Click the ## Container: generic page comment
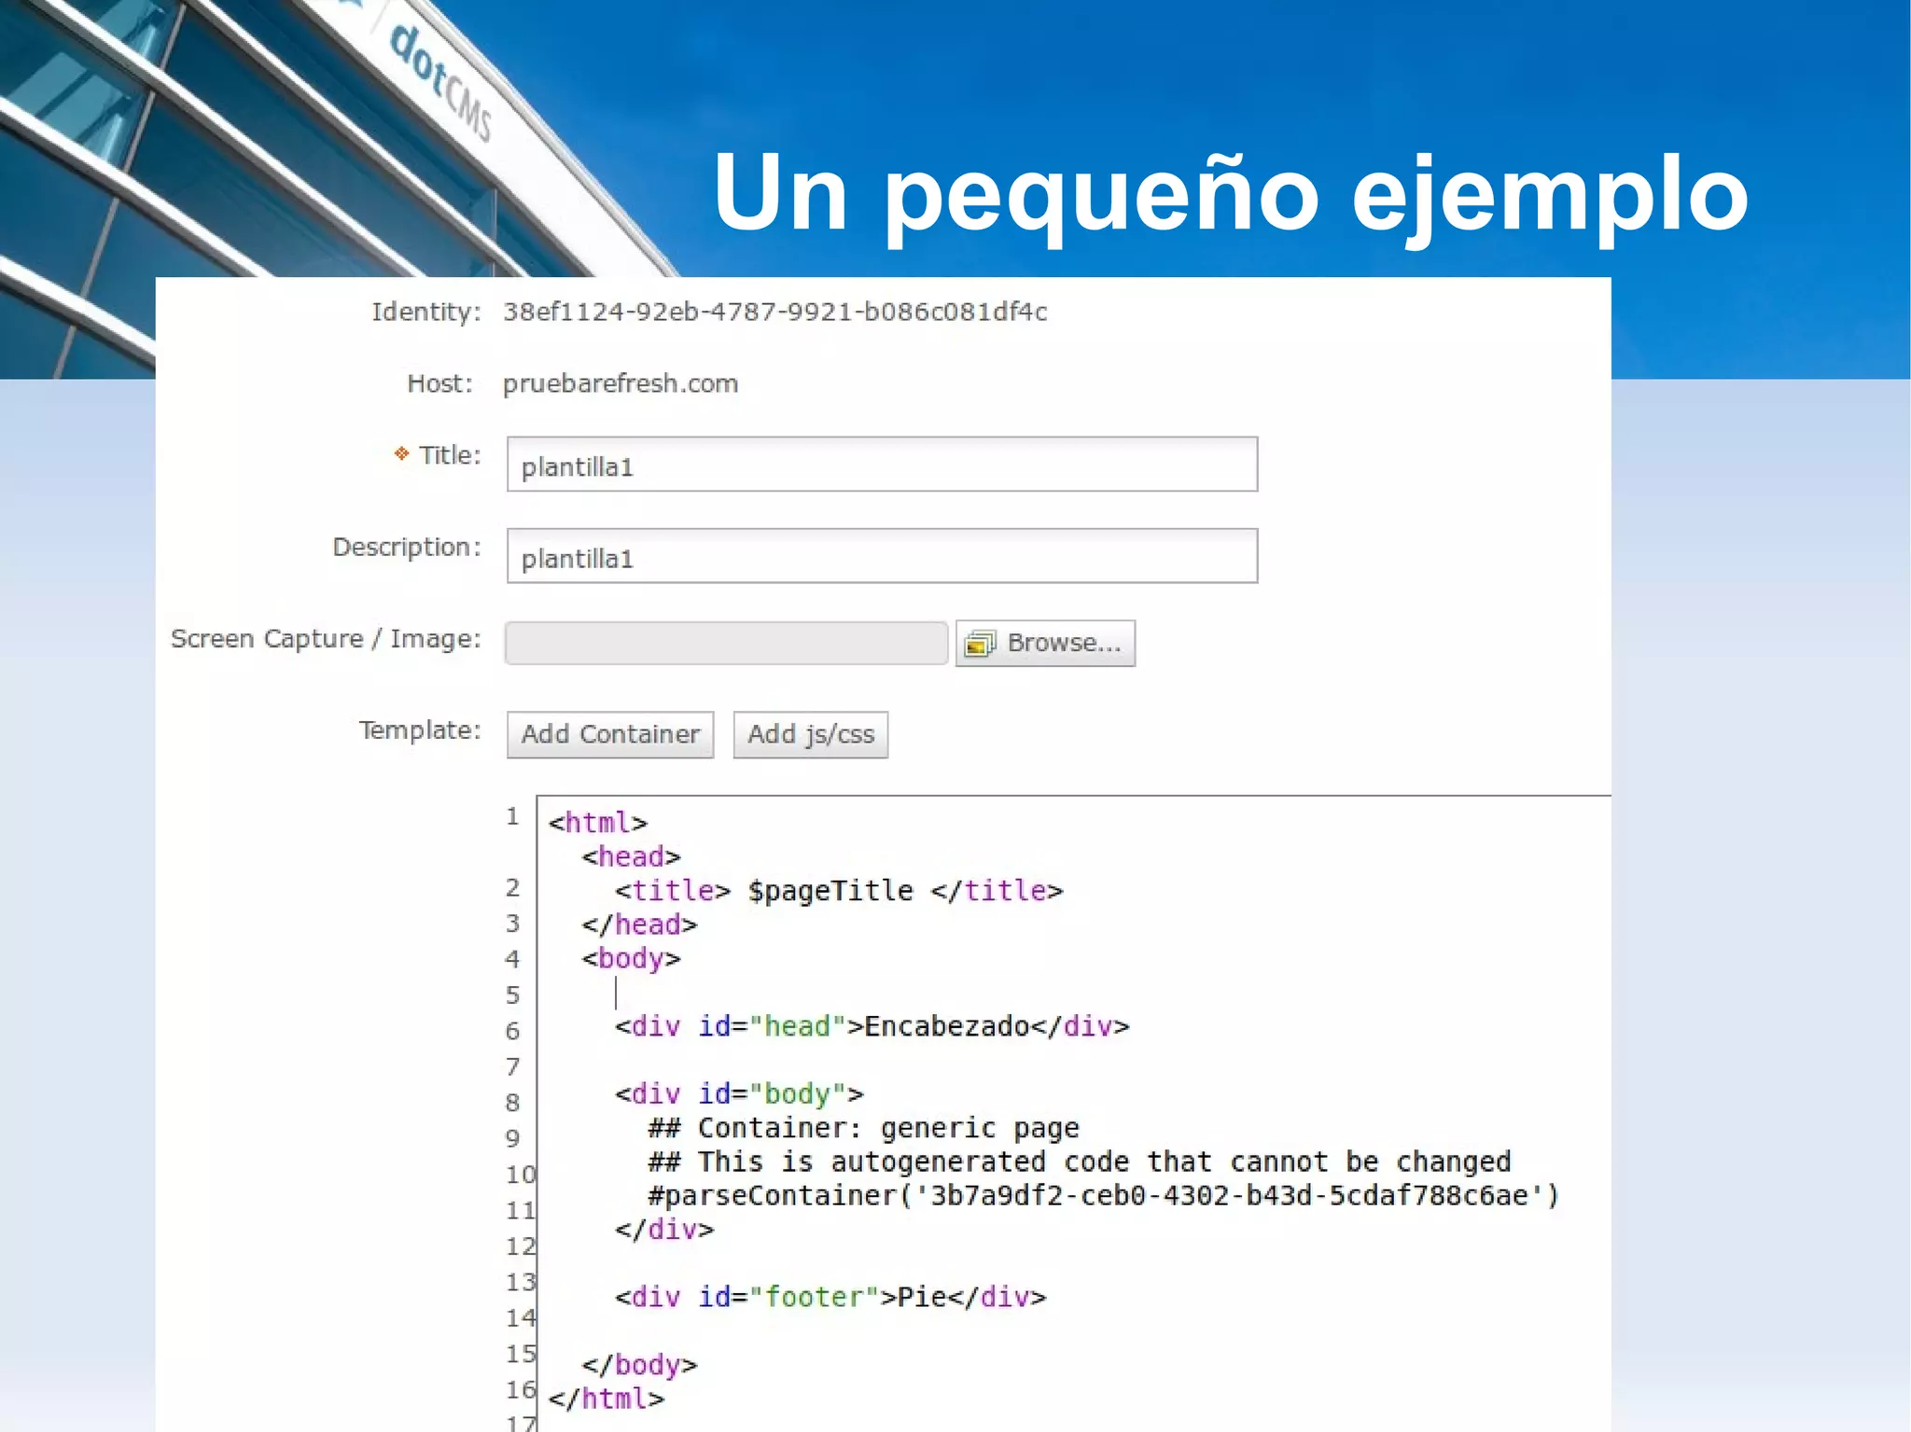The width and height of the screenshot is (1911, 1432). [864, 1128]
